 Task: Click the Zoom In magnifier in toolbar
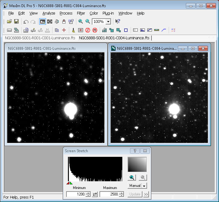click(x=81, y=21)
